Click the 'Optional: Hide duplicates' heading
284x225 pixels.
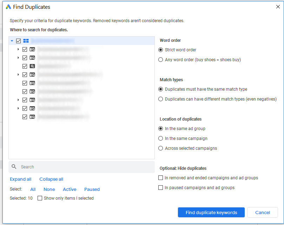[x=183, y=168]
